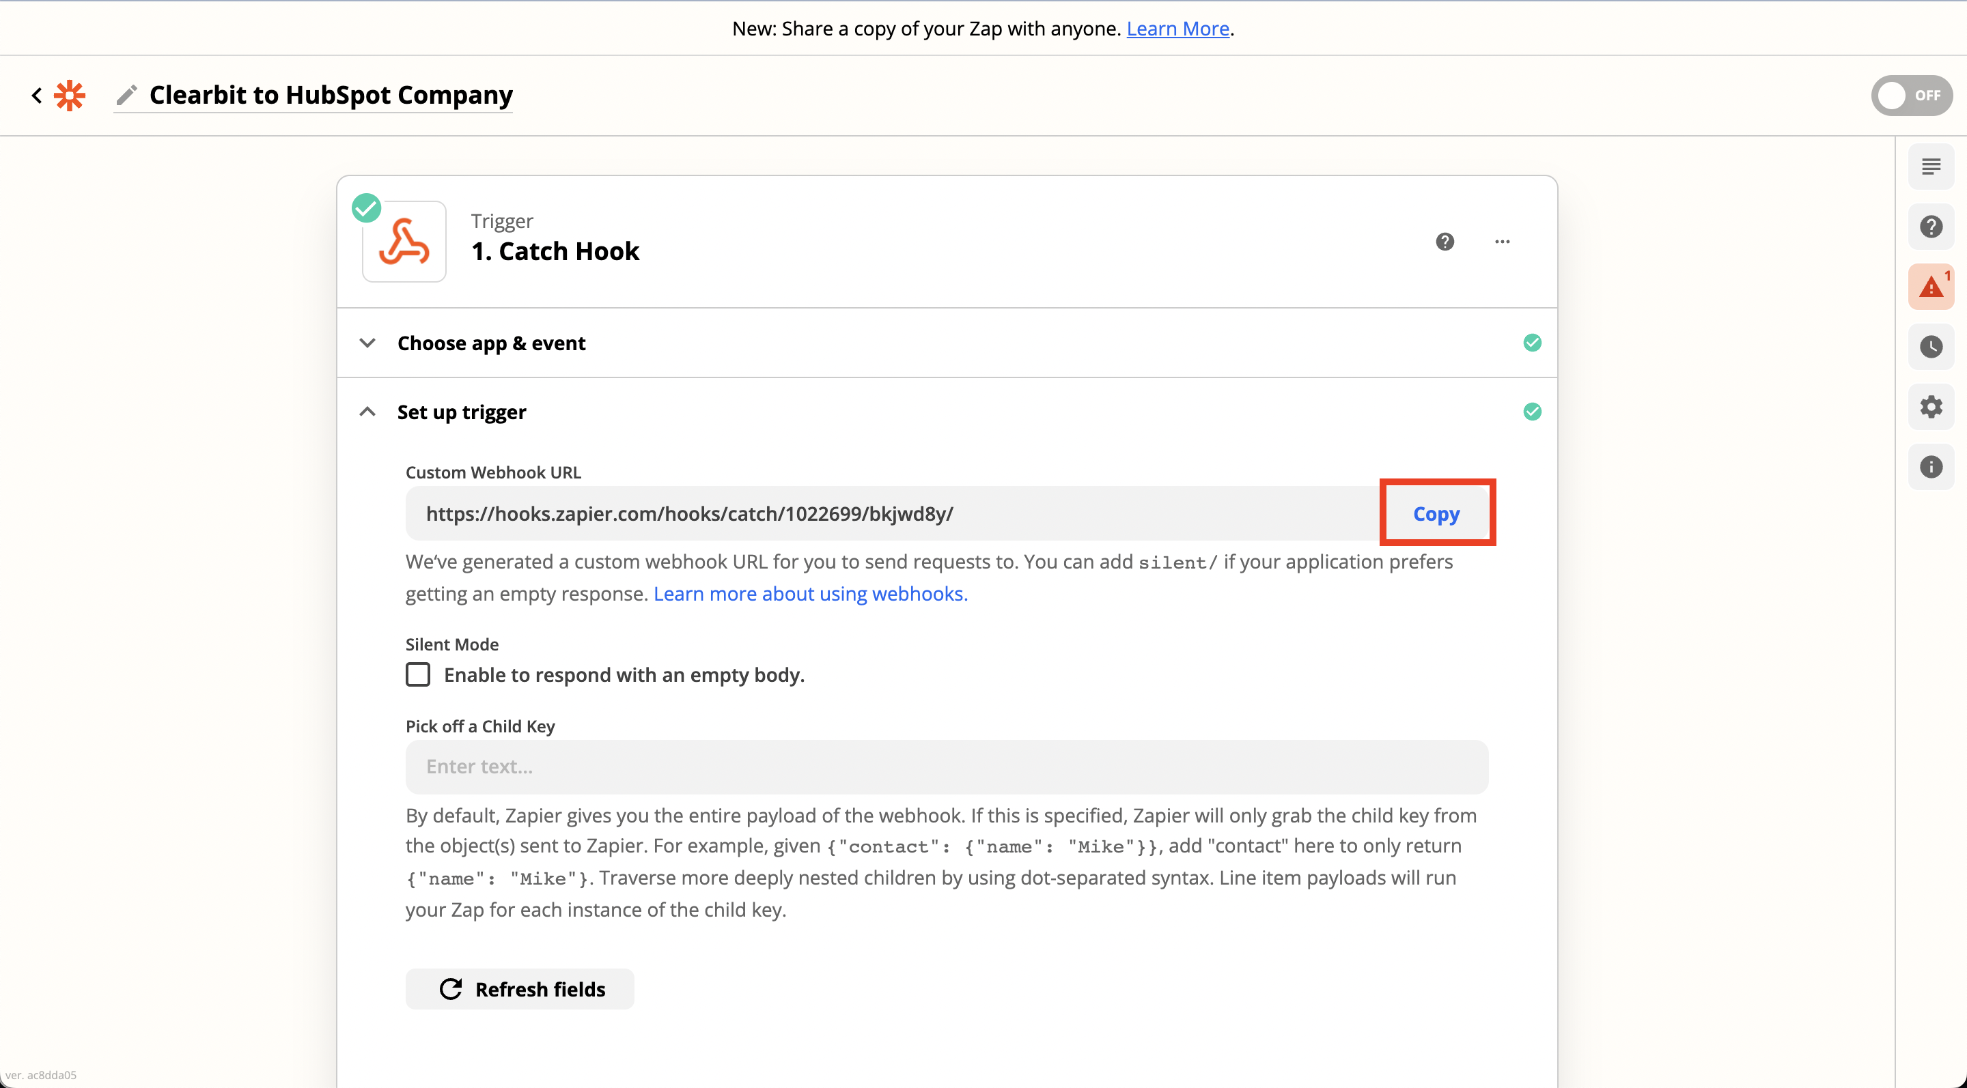This screenshot has width=1967, height=1088.
Task: Click the step status green check badge
Action: 367,207
